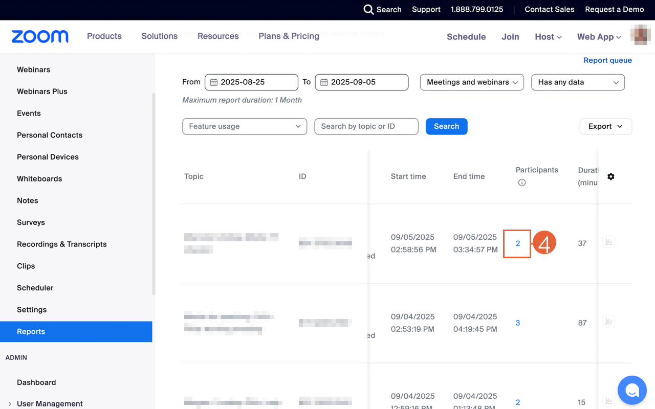Select Whiteboards from sidebar
This screenshot has width=655, height=409.
click(39, 178)
